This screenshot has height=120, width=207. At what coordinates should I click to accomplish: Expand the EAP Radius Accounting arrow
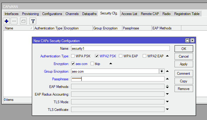click(x=167, y=94)
